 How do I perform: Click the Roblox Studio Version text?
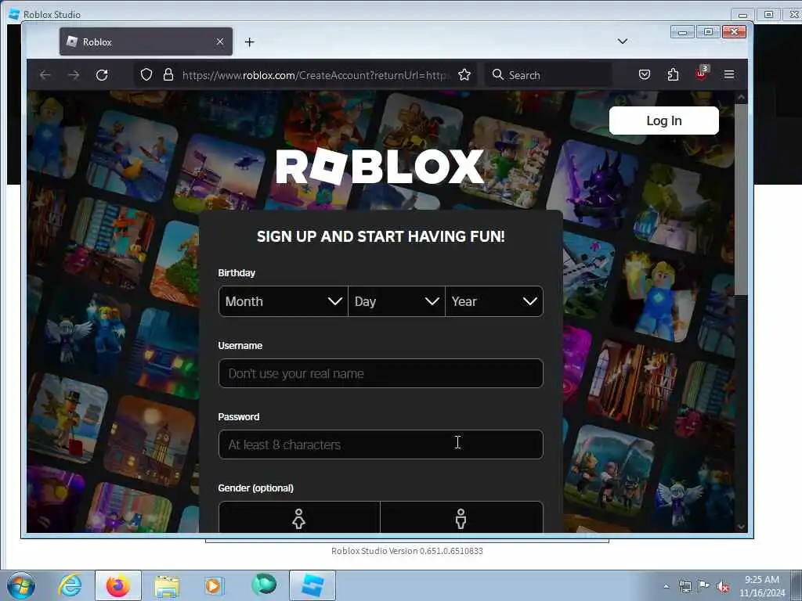[407, 551]
